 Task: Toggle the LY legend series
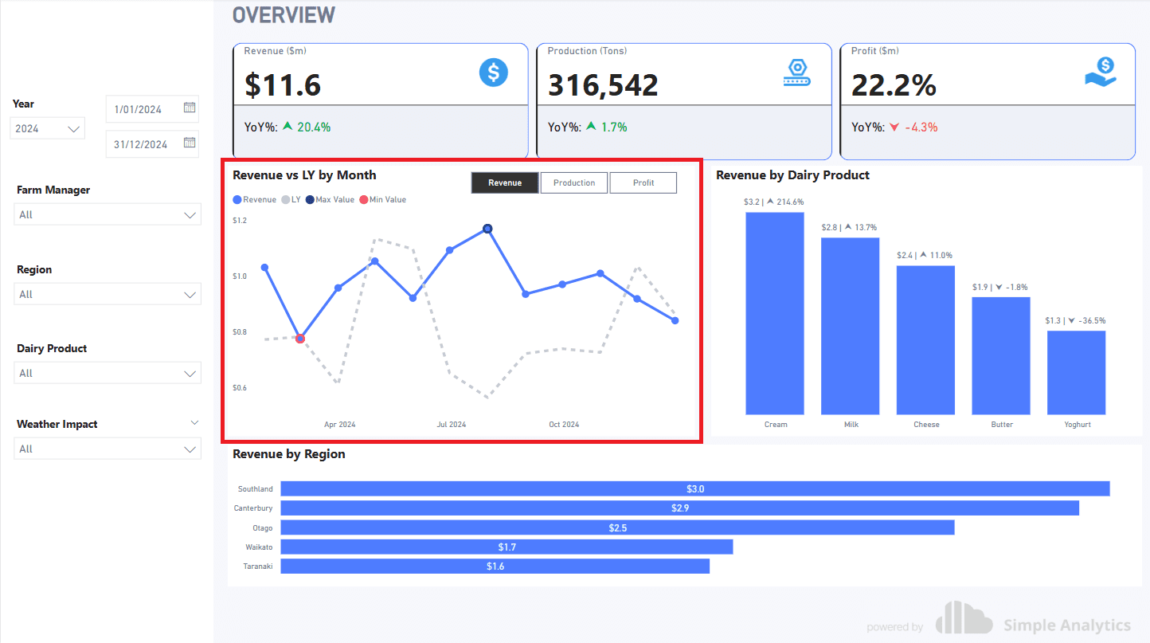(x=291, y=200)
